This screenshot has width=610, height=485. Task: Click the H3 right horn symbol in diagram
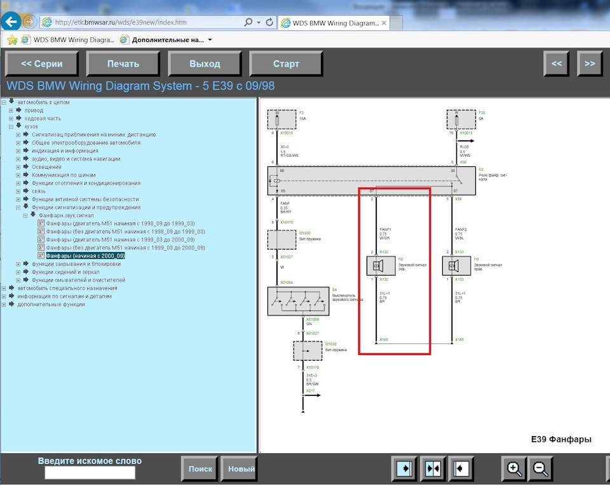click(456, 266)
